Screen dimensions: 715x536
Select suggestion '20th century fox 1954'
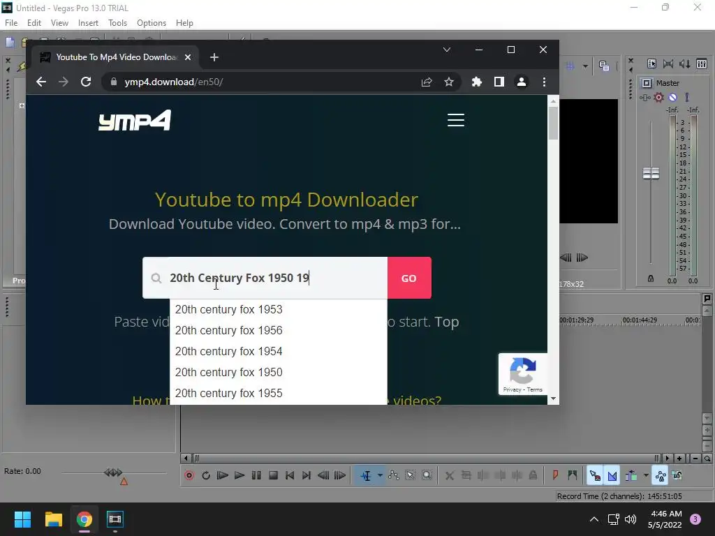point(278,352)
